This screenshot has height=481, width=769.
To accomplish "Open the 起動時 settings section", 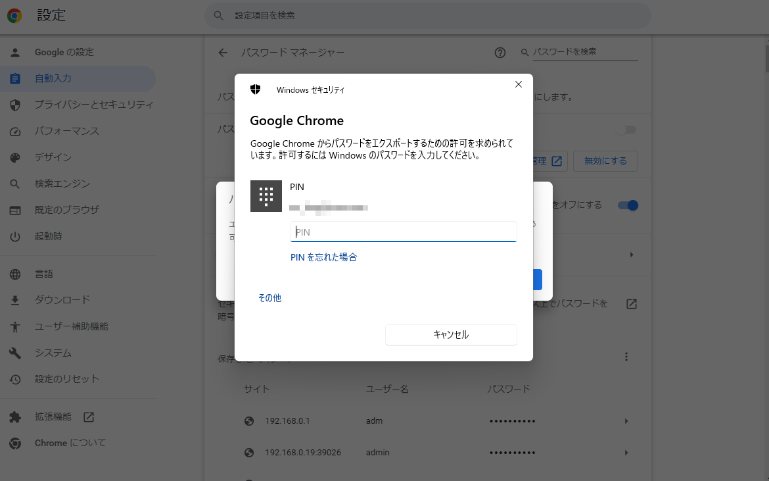I will [x=78, y=237].
